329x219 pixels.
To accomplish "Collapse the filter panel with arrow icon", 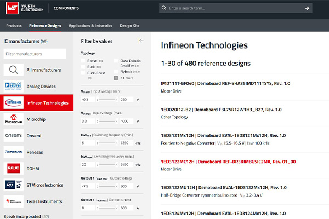I will (x=141, y=41).
